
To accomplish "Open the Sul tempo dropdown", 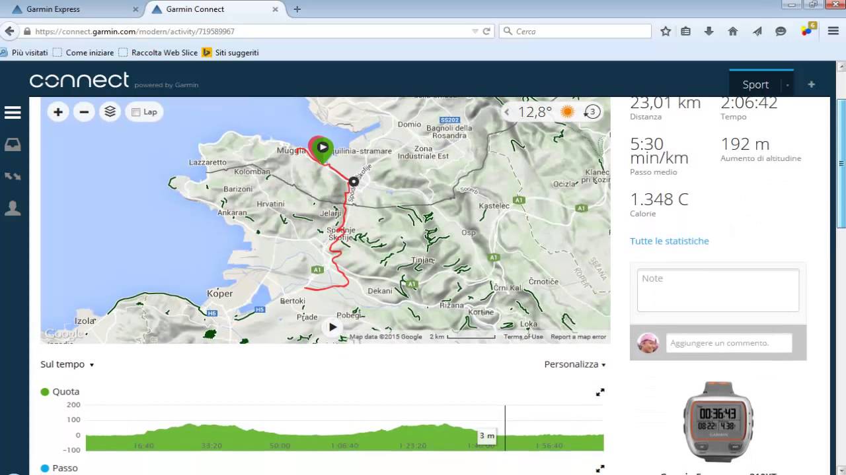I will coord(67,364).
